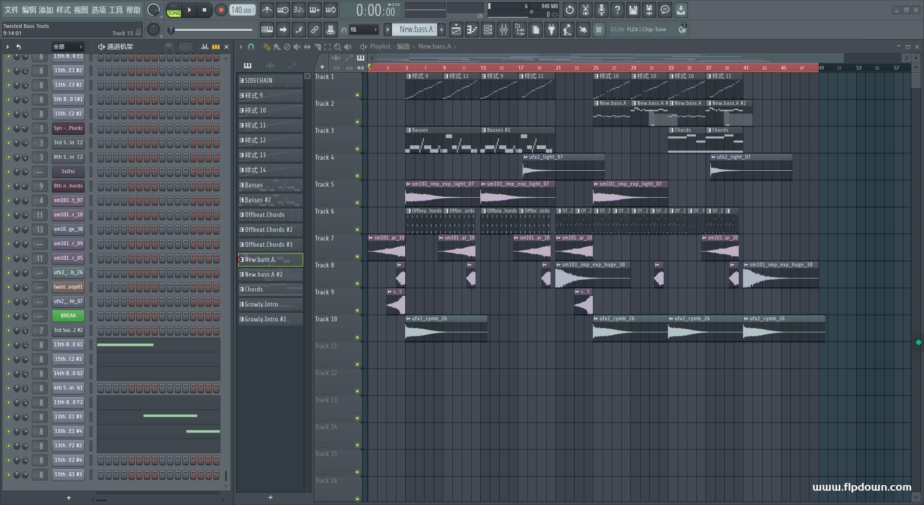924x505 pixels.
Task: Enable typing keyboard to piano icon
Action: (267, 30)
